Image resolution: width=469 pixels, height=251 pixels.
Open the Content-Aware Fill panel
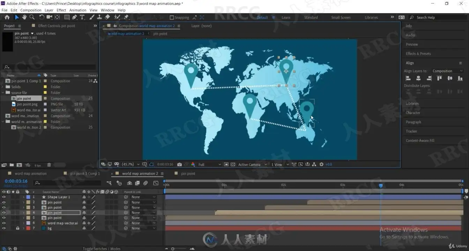click(x=420, y=140)
